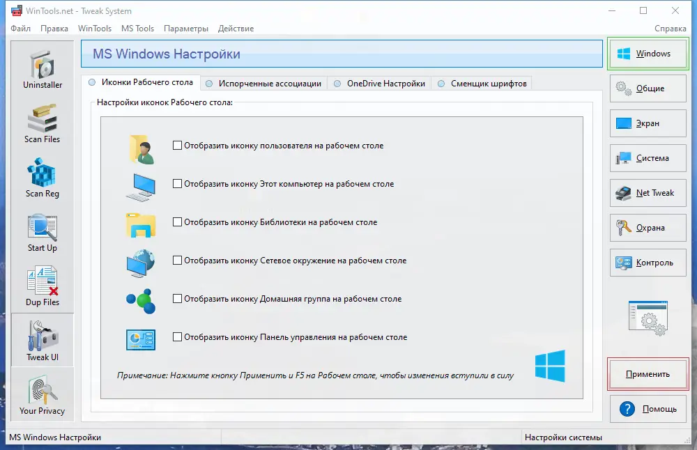This screenshot has width=697, height=450.
Task: Click the Windows logo beside the note
Action: coord(551,366)
